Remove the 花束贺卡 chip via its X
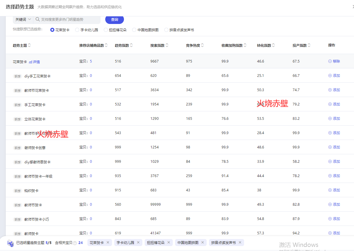This screenshot has width=354, height=251. [x=108, y=243]
